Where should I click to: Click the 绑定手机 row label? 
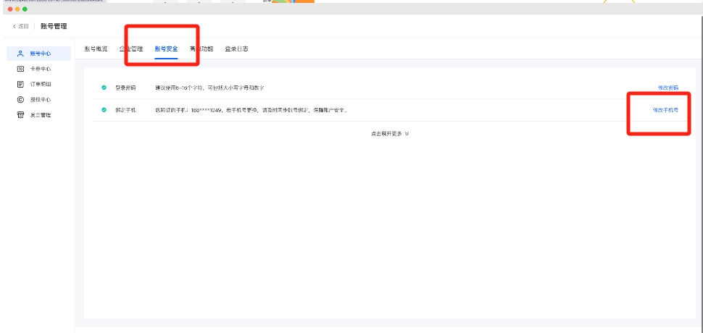pyautogui.click(x=125, y=109)
